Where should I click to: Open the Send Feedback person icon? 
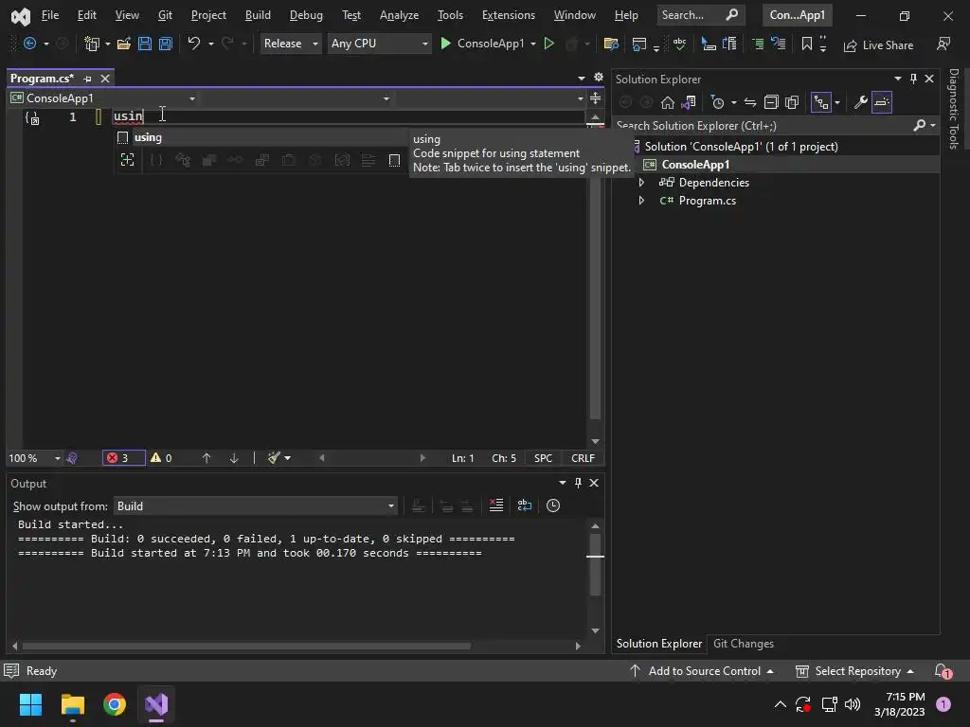[x=943, y=44]
